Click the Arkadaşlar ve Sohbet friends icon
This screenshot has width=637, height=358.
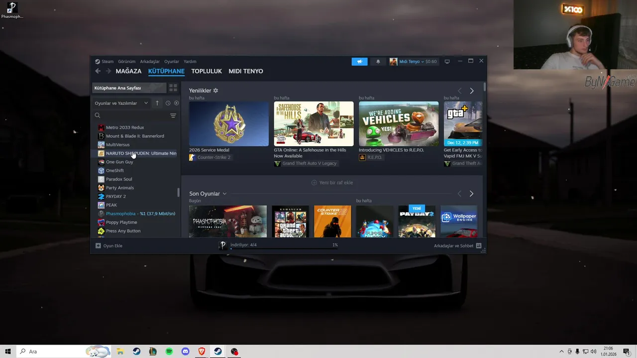[x=479, y=246]
